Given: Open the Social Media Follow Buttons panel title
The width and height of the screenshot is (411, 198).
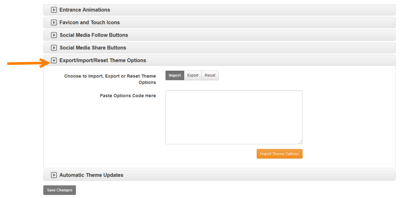Looking at the screenshot, I should 94,35.
